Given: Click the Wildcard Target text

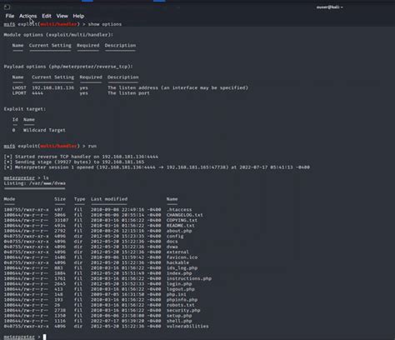Looking at the screenshot, I should click(44, 130).
